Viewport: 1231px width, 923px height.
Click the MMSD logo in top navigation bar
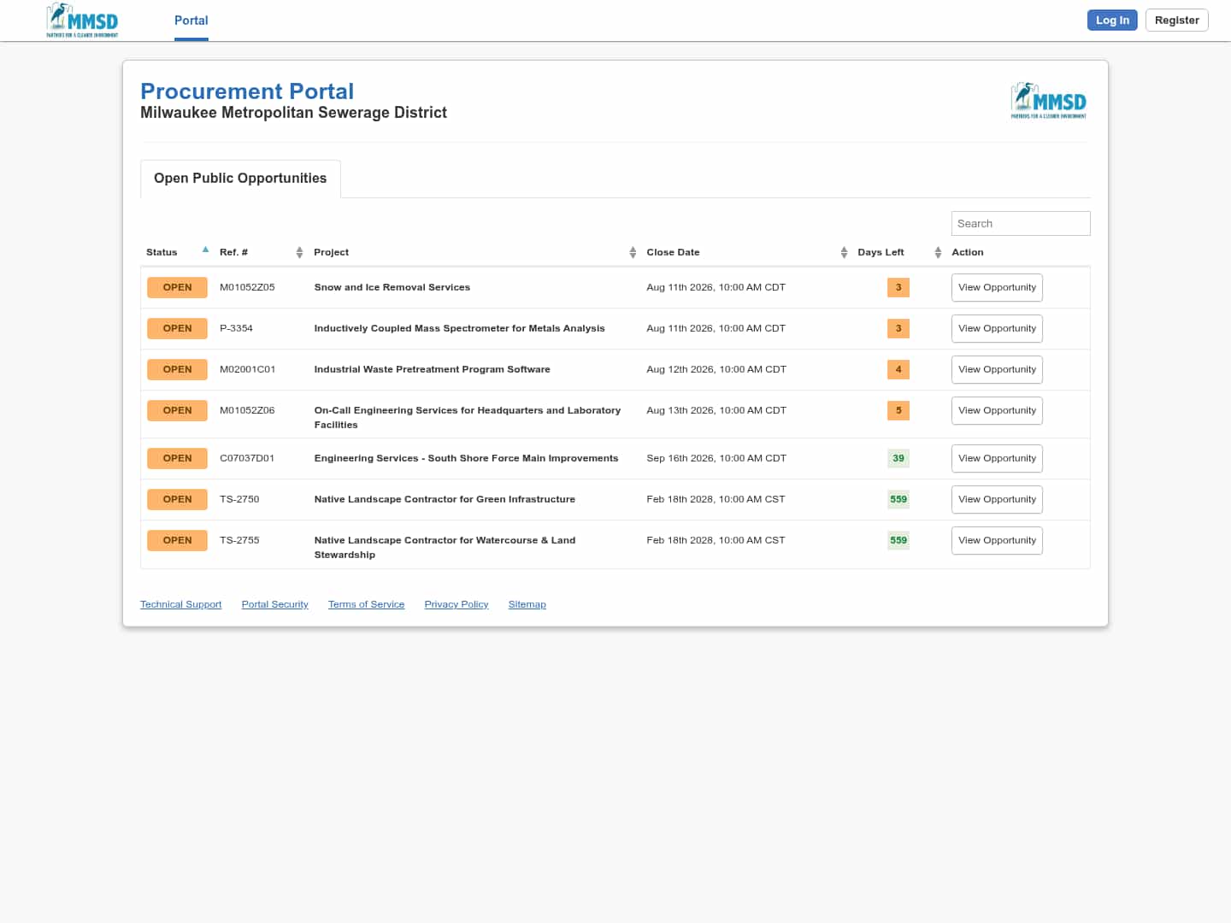point(82,21)
